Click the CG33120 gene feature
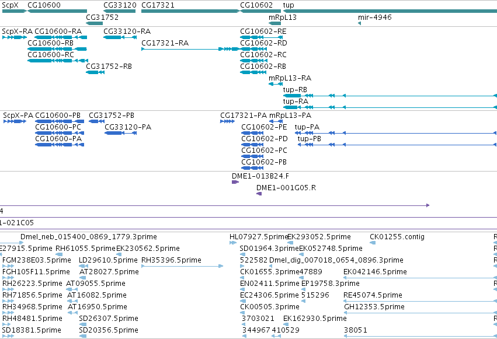The image size is (497, 339). click(120, 11)
